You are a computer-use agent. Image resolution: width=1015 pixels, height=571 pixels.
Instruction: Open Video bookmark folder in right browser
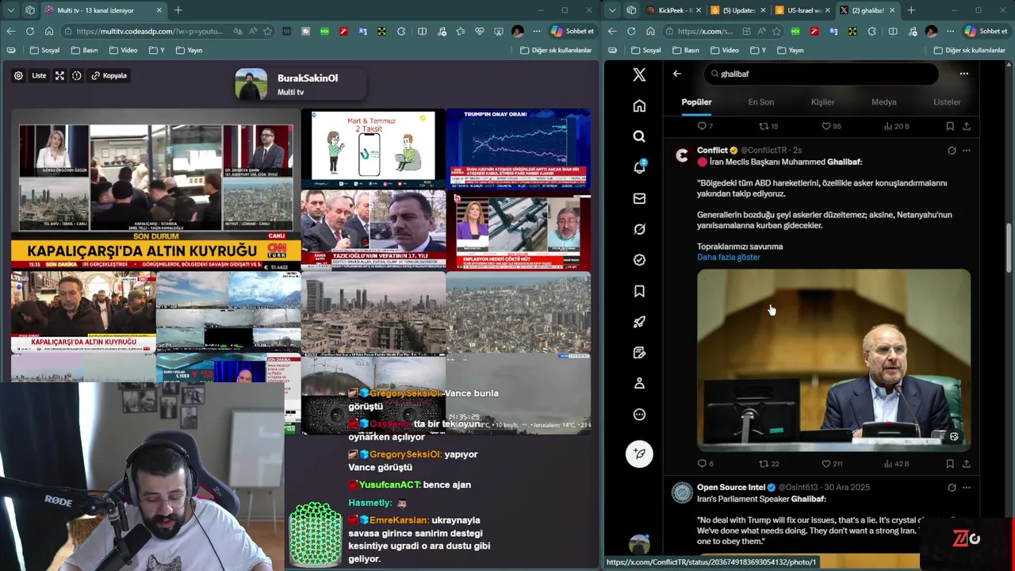[726, 50]
